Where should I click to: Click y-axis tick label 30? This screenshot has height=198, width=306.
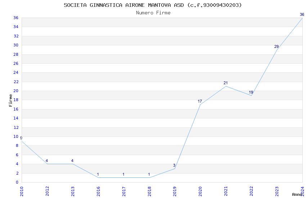click(x=16, y=45)
